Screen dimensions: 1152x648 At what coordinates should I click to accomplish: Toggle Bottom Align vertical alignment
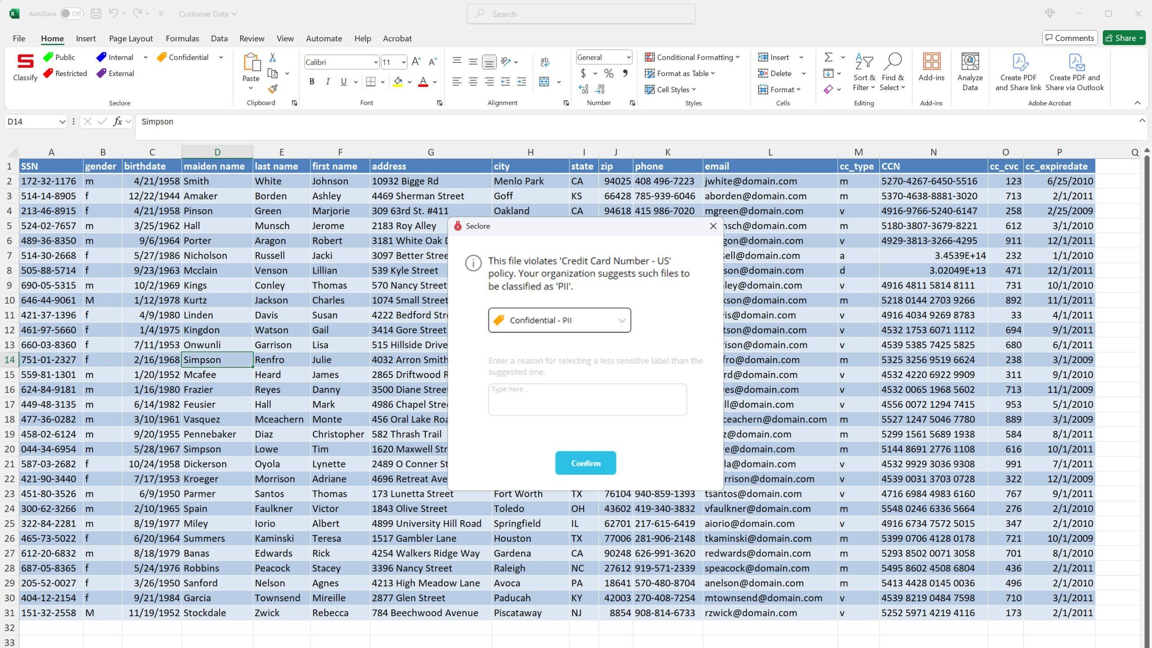(489, 62)
